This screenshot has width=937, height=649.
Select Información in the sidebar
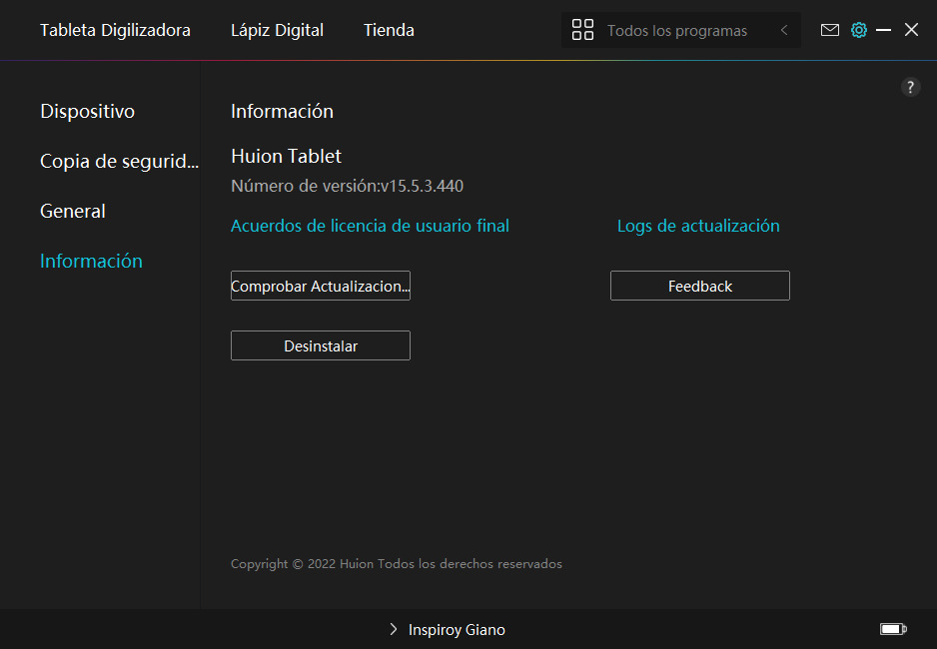(91, 261)
